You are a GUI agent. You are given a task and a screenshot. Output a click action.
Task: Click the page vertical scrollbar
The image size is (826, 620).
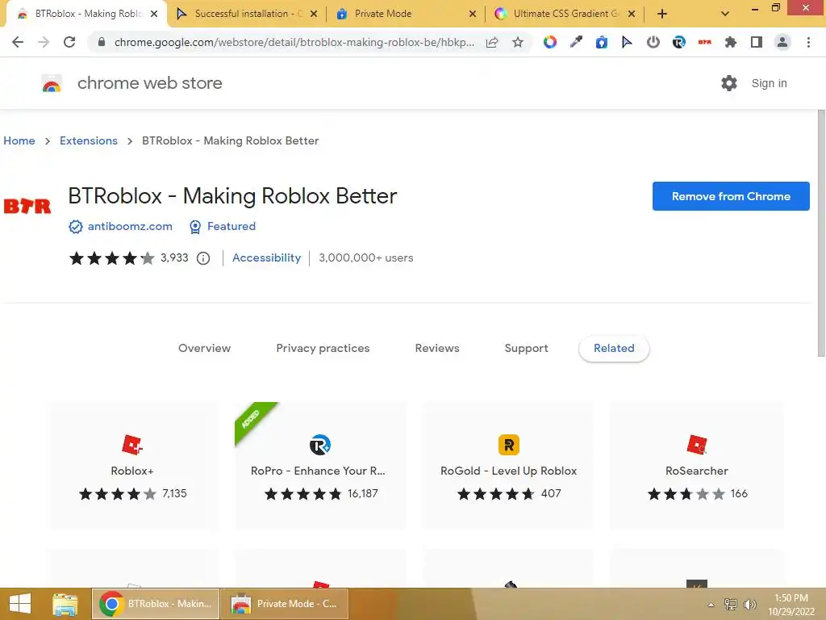[x=820, y=233]
